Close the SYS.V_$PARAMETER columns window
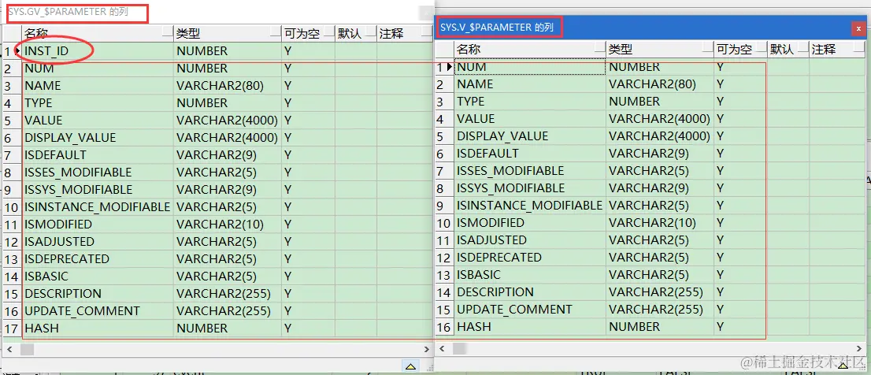The image size is (871, 375). click(858, 28)
